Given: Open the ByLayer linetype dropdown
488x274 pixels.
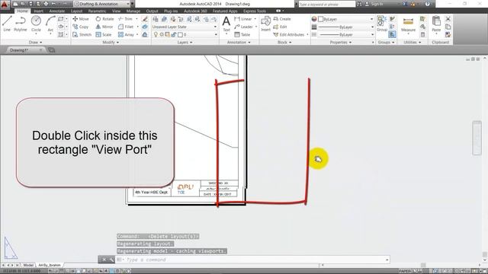Looking at the screenshot, I should pos(345,35).
